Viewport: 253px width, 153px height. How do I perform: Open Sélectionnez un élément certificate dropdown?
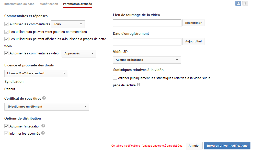[x=47, y=107]
